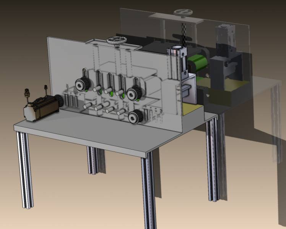Image resolution: width=286 pixels, height=229 pixels.
Task: Click the lowest timing pulley on the panel
Action: (135, 117)
